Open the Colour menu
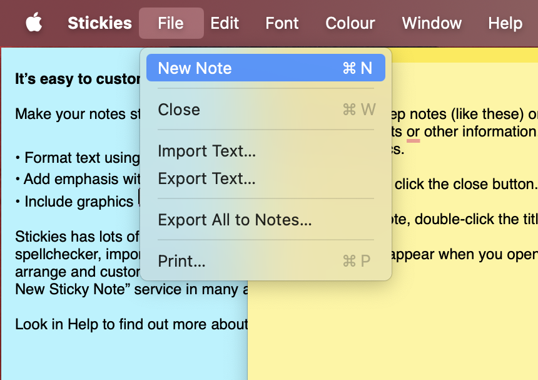Screen dimensions: 538x380 click(x=350, y=23)
